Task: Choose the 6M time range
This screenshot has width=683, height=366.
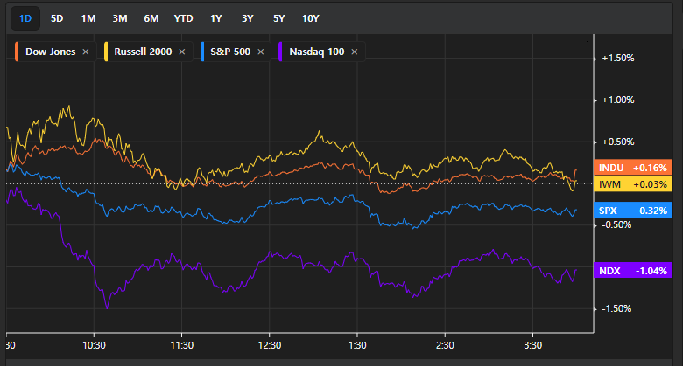Action: point(151,18)
